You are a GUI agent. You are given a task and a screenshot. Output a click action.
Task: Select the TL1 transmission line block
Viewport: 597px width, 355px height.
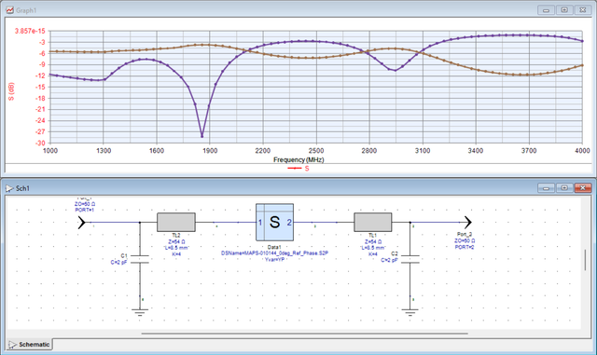click(x=373, y=222)
